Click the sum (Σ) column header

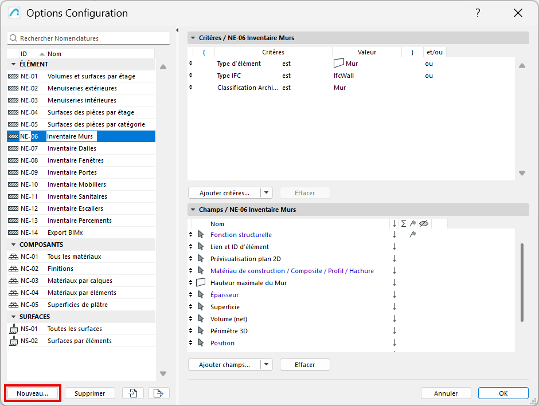point(403,224)
